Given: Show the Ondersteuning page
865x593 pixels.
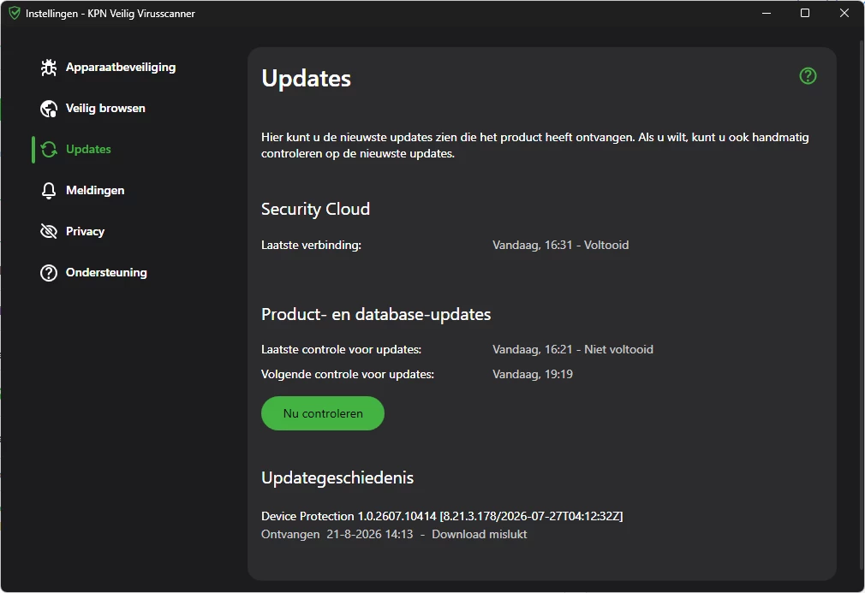Looking at the screenshot, I should 106,273.
